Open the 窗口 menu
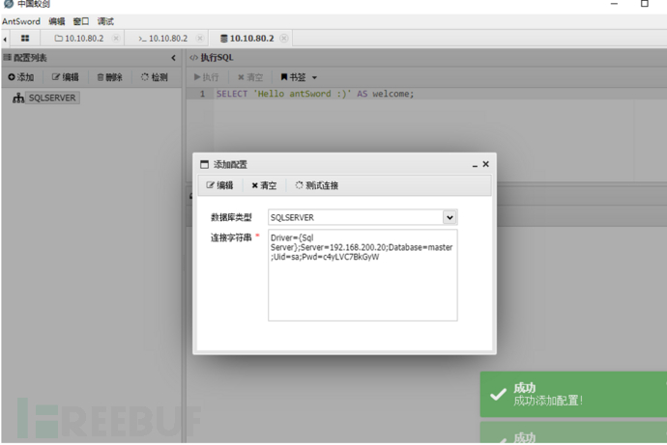Screen dimensions: 667x445 pyautogui.click(x=81, y=21)
